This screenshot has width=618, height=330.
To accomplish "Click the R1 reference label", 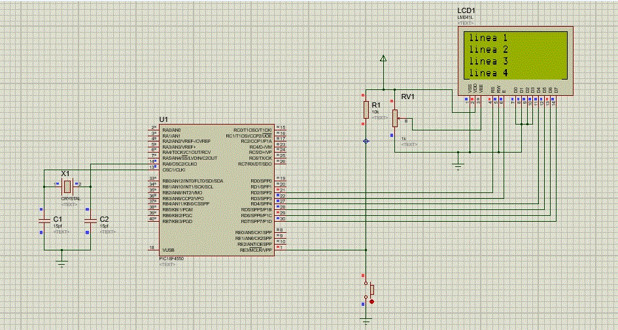I will (x=377, y=105).
